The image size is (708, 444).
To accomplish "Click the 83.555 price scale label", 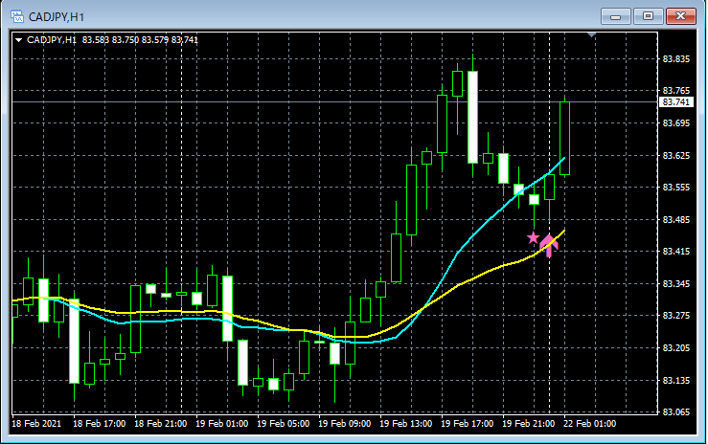I will [676, 187].
